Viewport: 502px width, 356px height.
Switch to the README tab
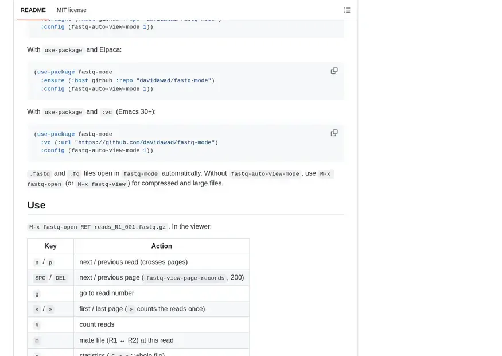tap(33, 10)
